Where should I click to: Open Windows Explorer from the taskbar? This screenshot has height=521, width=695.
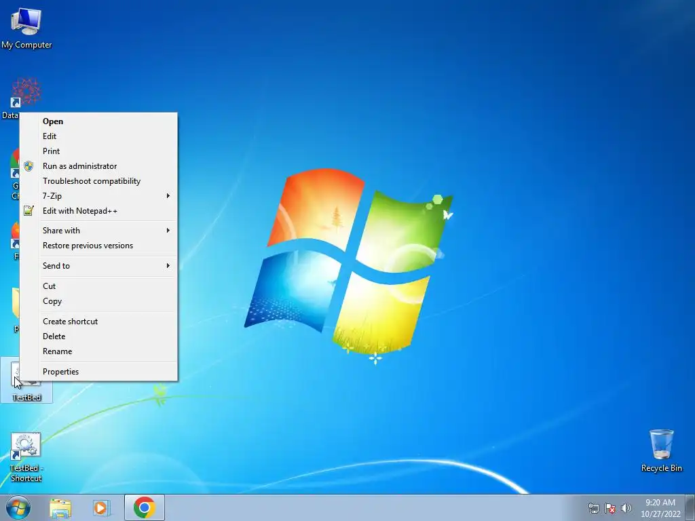pyautogui.click(x=60, y=507)
